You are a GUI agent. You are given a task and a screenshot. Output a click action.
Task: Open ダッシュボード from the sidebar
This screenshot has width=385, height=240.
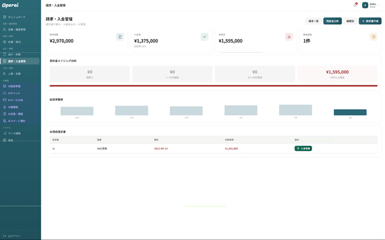point(17,17)
